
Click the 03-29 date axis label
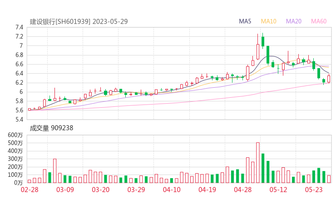point(136,190)
